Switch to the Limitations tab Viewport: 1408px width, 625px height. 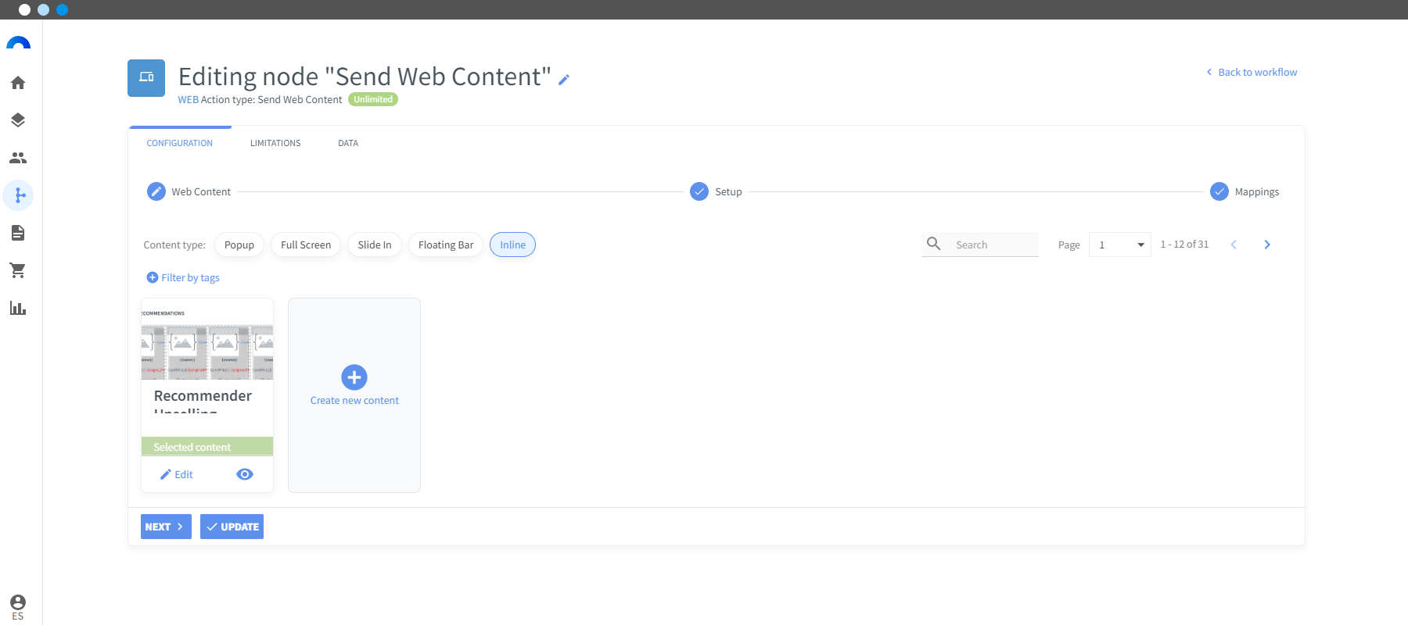(275, 143)
